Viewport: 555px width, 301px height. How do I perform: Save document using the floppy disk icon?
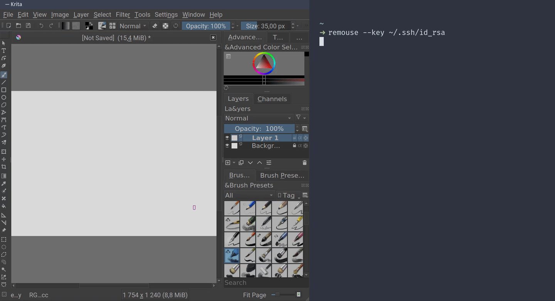coord(28,26)
